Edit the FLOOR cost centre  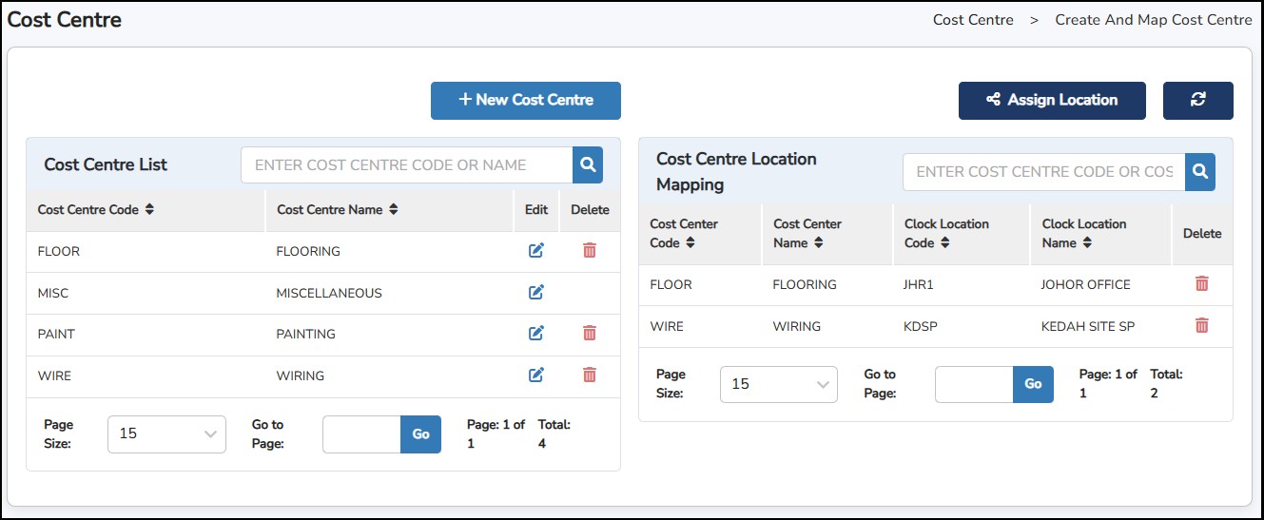536,251
